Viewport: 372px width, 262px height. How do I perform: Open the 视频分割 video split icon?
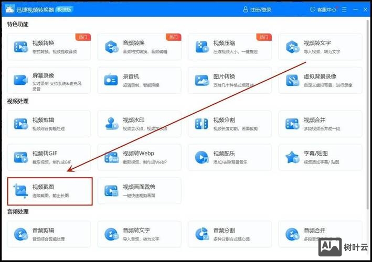(201, 124)
